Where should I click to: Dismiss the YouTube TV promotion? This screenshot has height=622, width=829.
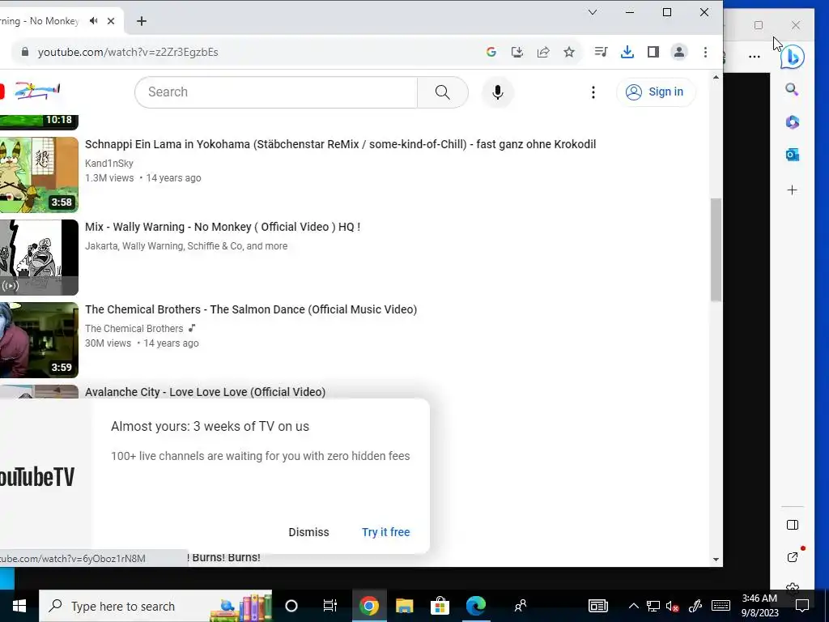(308, 532)
